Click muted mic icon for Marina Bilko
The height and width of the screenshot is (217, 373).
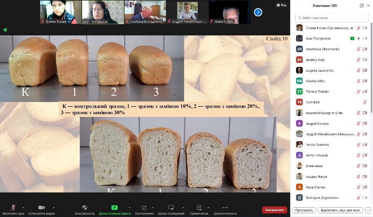359,81
